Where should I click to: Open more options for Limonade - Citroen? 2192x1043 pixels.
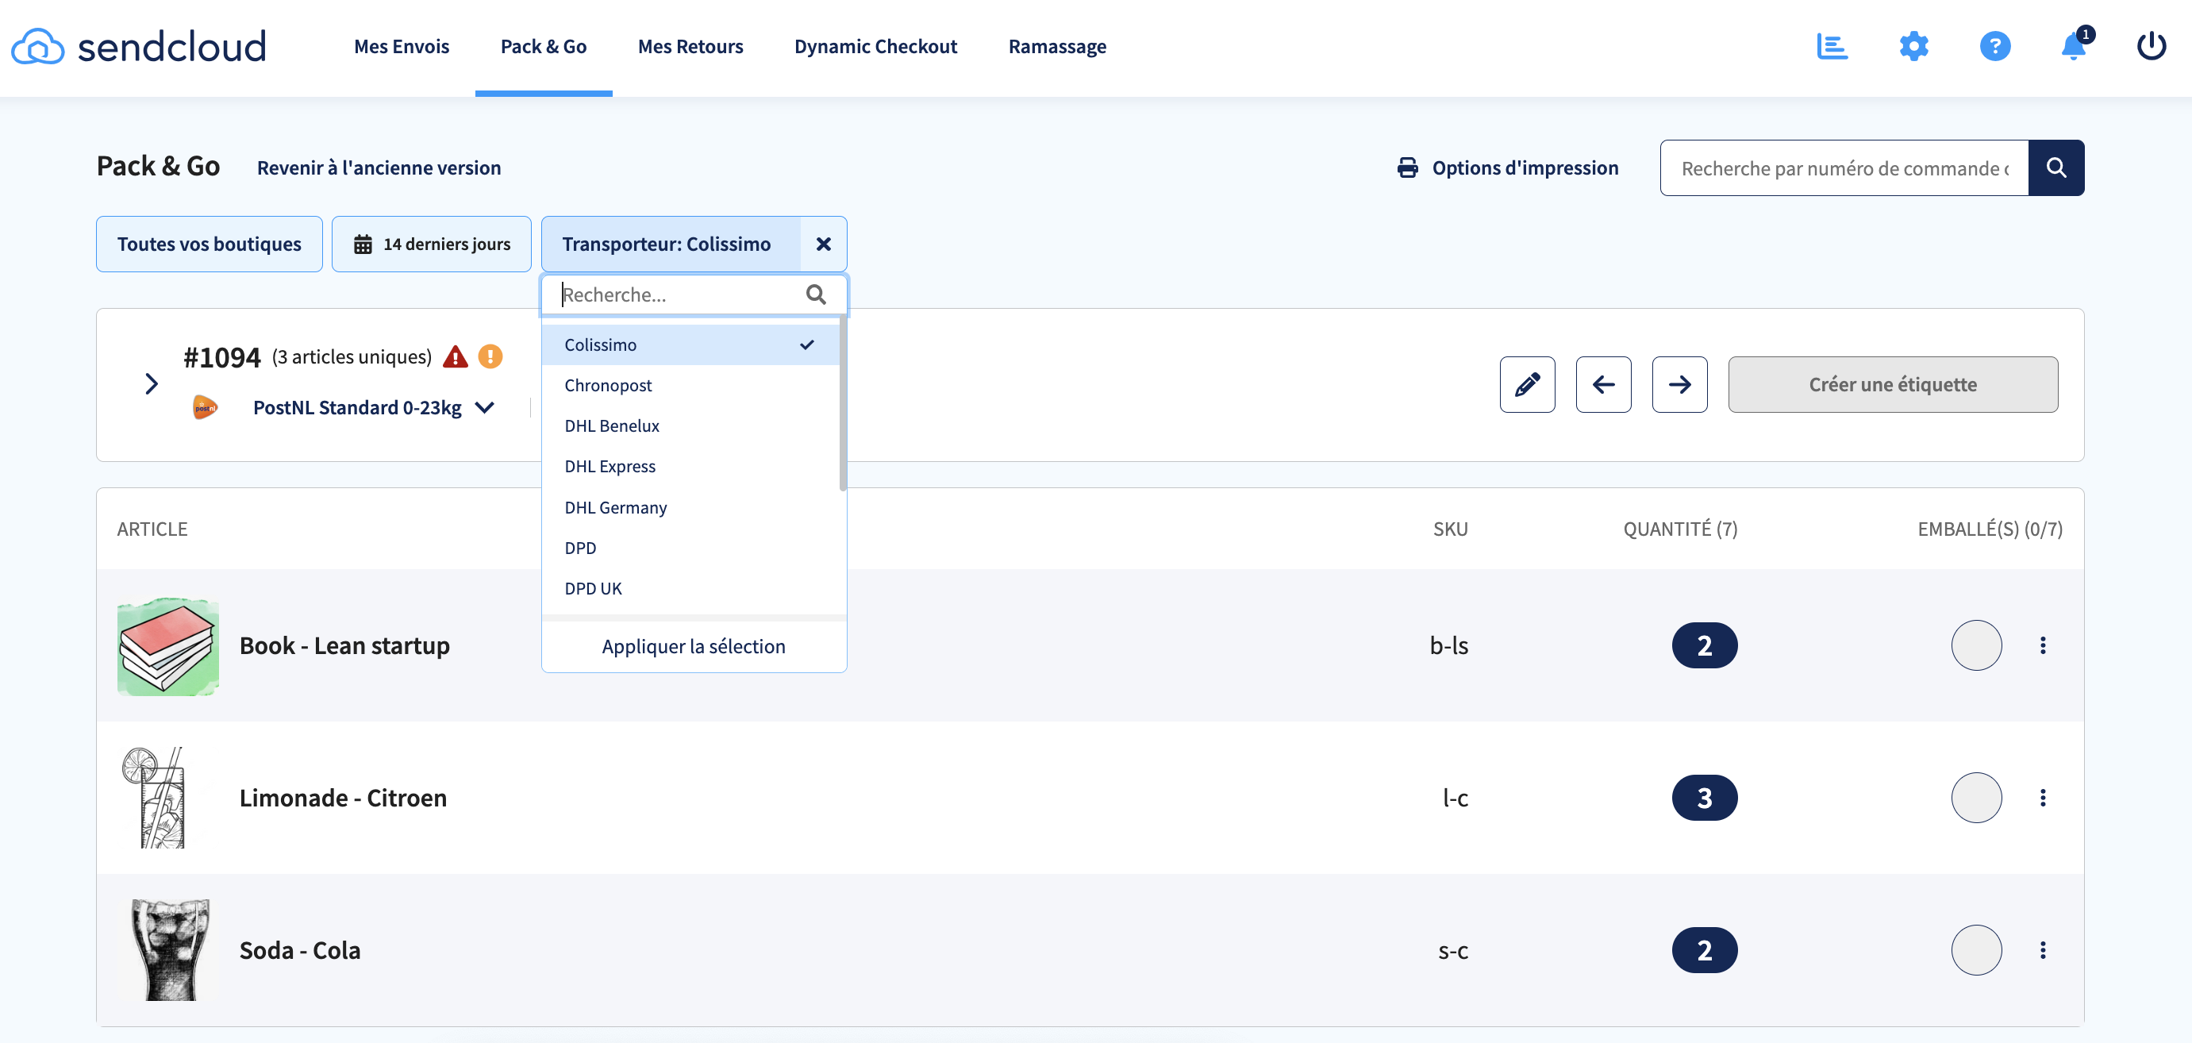tap(2042, 798)
